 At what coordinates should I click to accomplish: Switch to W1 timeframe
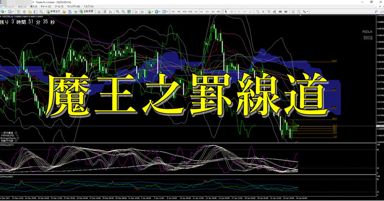pos(213,12)
